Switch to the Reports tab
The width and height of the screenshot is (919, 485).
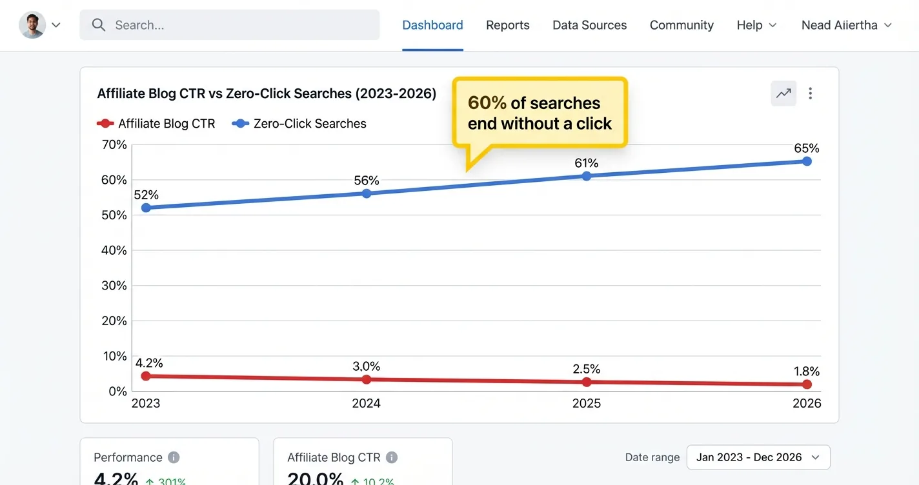tap(507, 25)
